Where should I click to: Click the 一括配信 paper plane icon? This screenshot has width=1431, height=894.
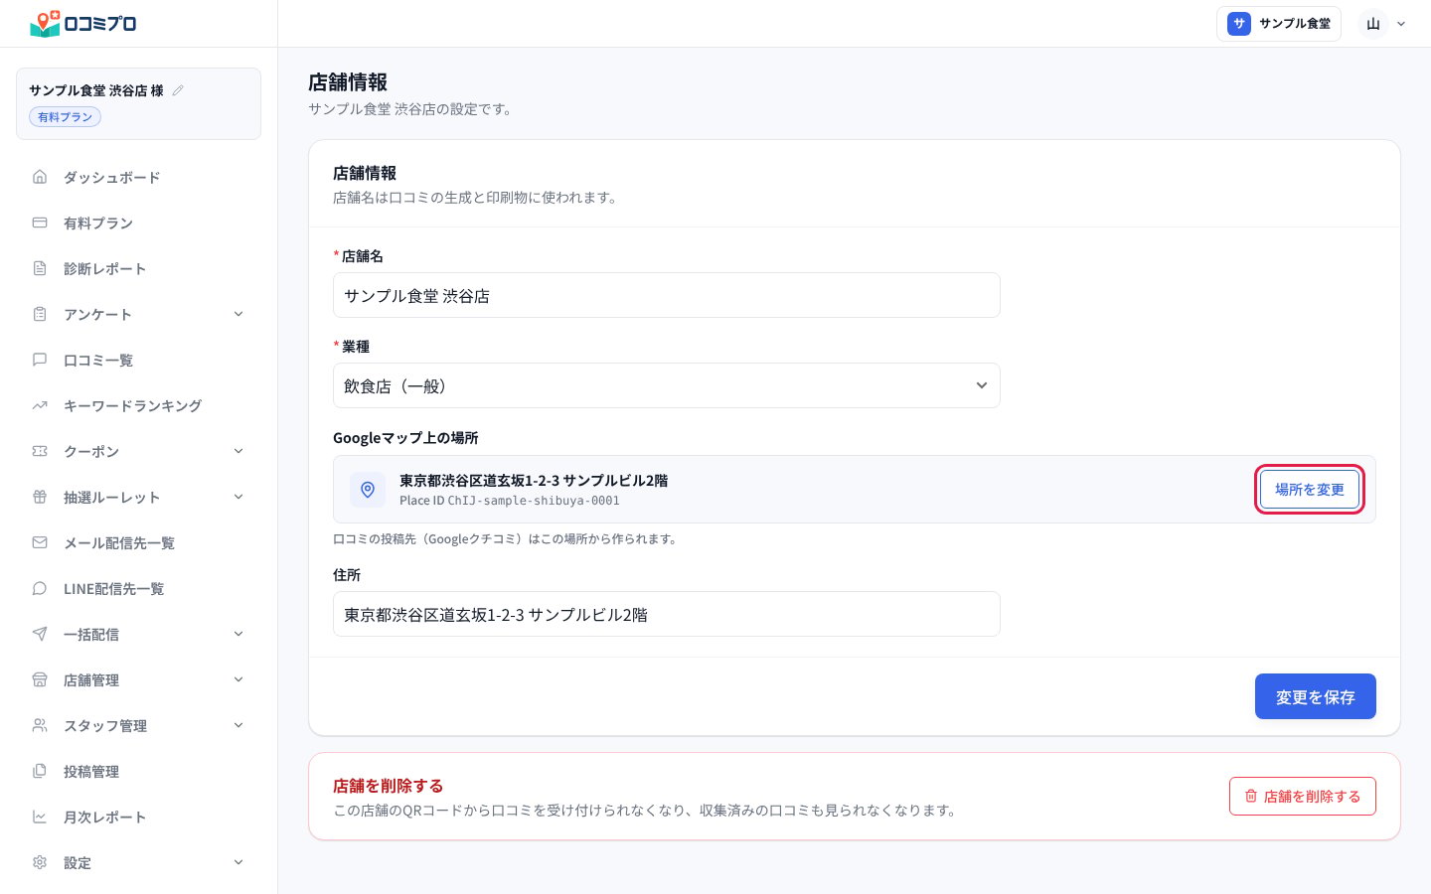pyautogui.click(x=40, y=634)
